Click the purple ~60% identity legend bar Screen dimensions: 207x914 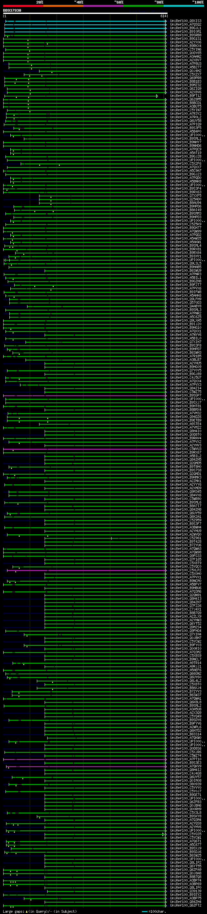[x=103, y=6]
